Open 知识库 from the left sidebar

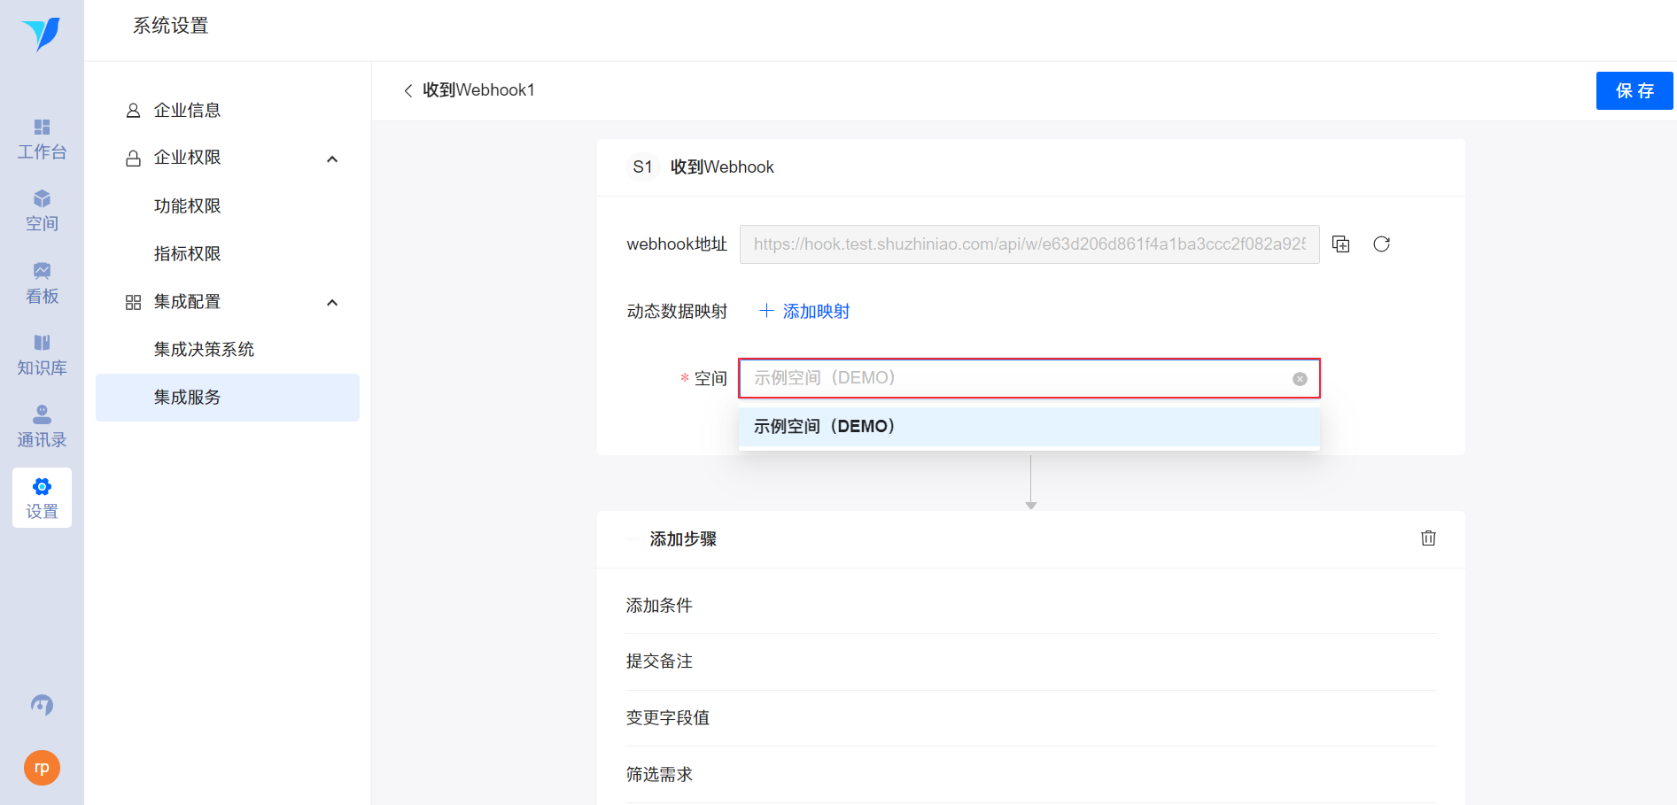pos(42,355)
